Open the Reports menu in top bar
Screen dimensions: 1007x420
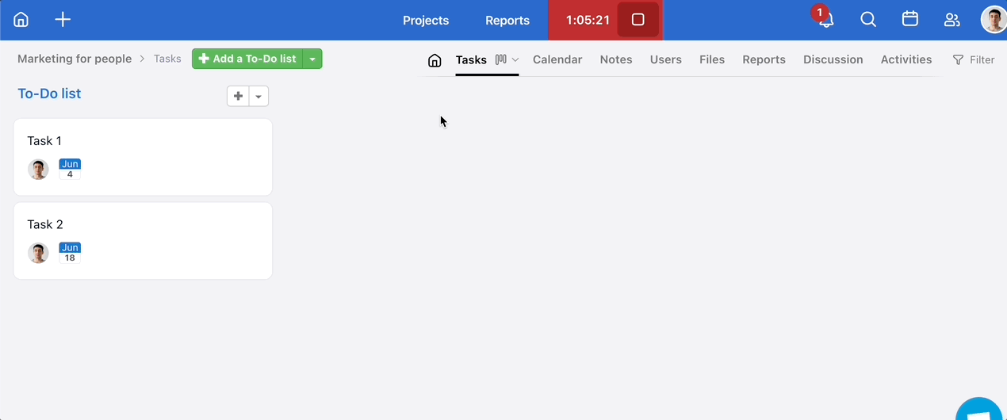tap(507, 21)
